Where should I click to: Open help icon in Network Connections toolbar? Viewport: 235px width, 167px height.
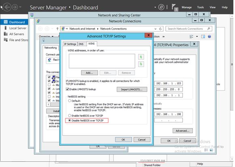point(209,36)
